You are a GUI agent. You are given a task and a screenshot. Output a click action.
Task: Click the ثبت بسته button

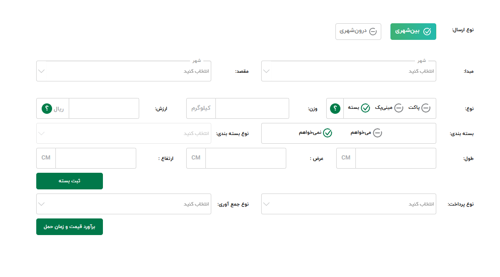pos(70,181)
